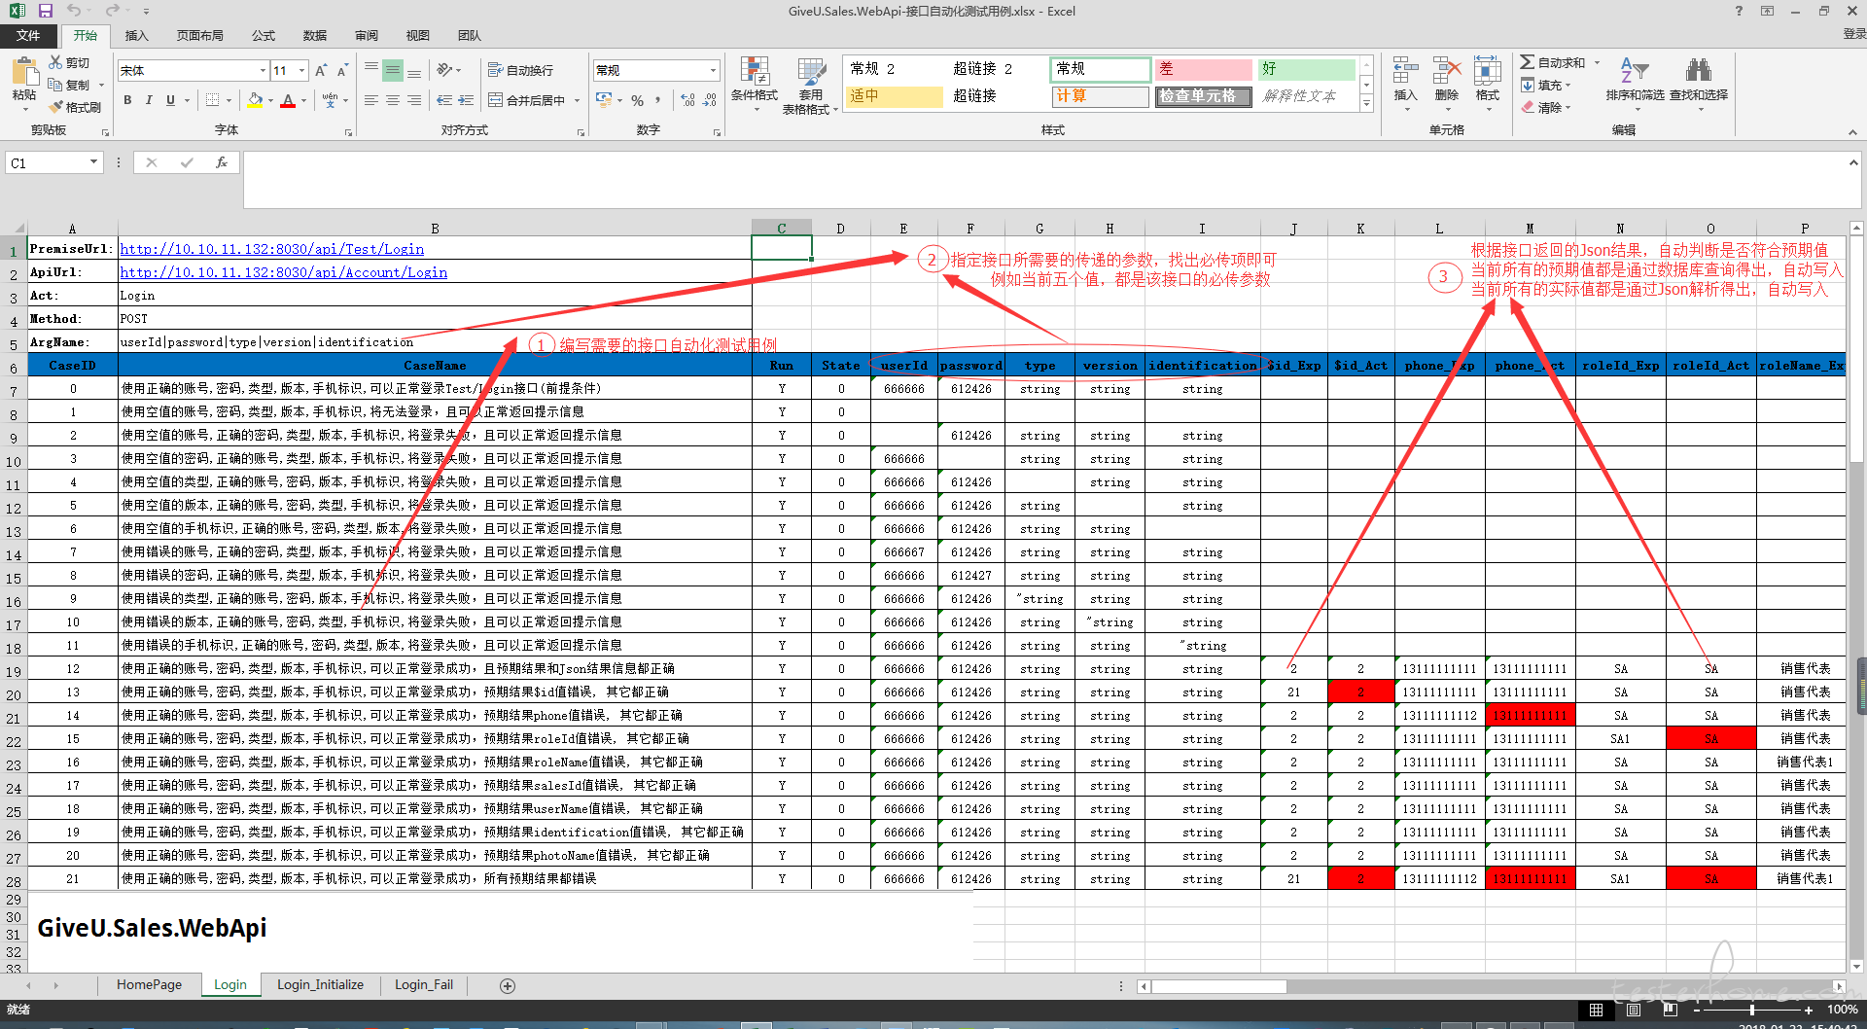Viewport: 1867px width, 1029px height.
Task: Open the Login_Initialize sheet tab
Action: coord(320,985)
